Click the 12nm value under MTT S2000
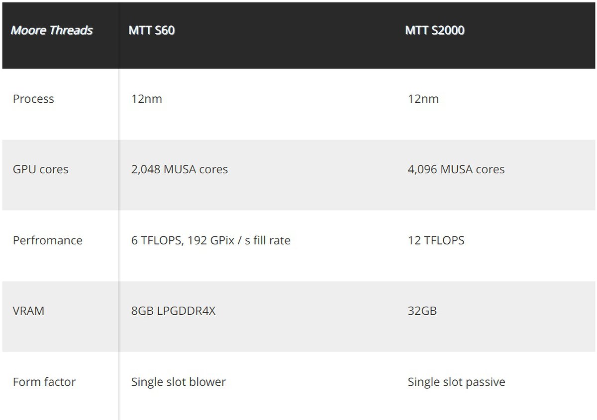 coord(423,99)
